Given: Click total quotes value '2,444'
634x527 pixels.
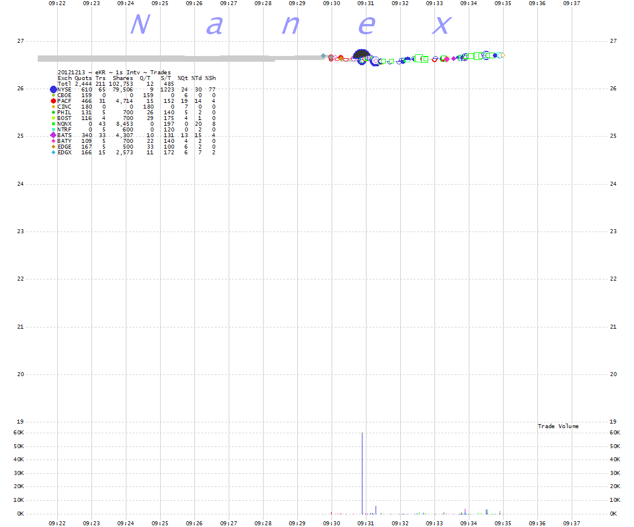Looking at the screenshot, I should tap(83, 83).
